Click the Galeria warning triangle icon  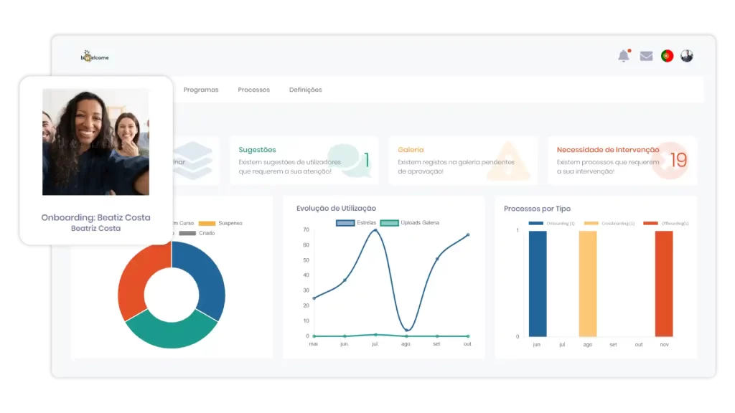click(508, 161)
